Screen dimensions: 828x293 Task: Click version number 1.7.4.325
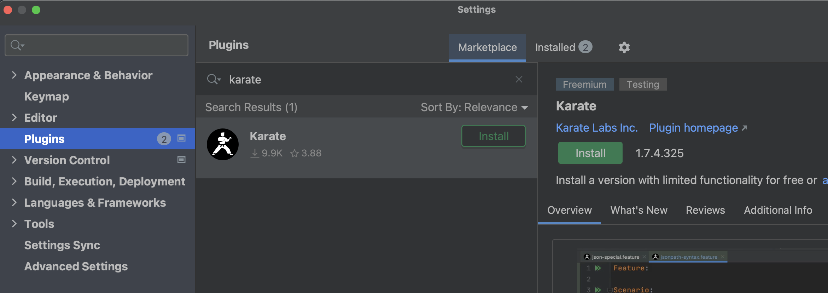pyautogui.click(x=659, y=153)
